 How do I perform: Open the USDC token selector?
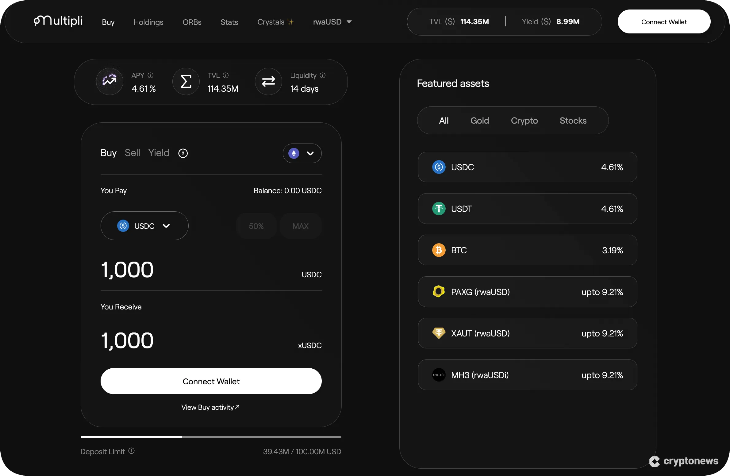tap(144, 226)
